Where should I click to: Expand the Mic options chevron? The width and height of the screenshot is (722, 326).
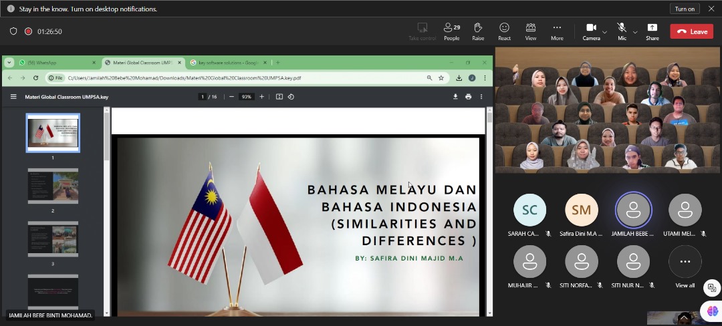635,32
